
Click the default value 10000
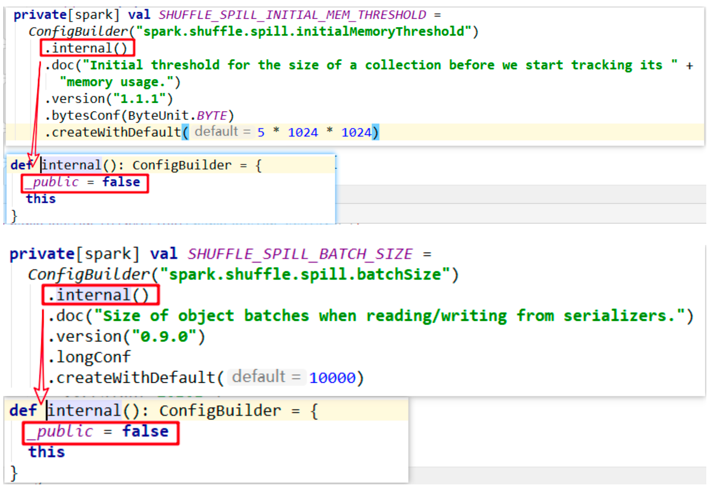[332, 378]
